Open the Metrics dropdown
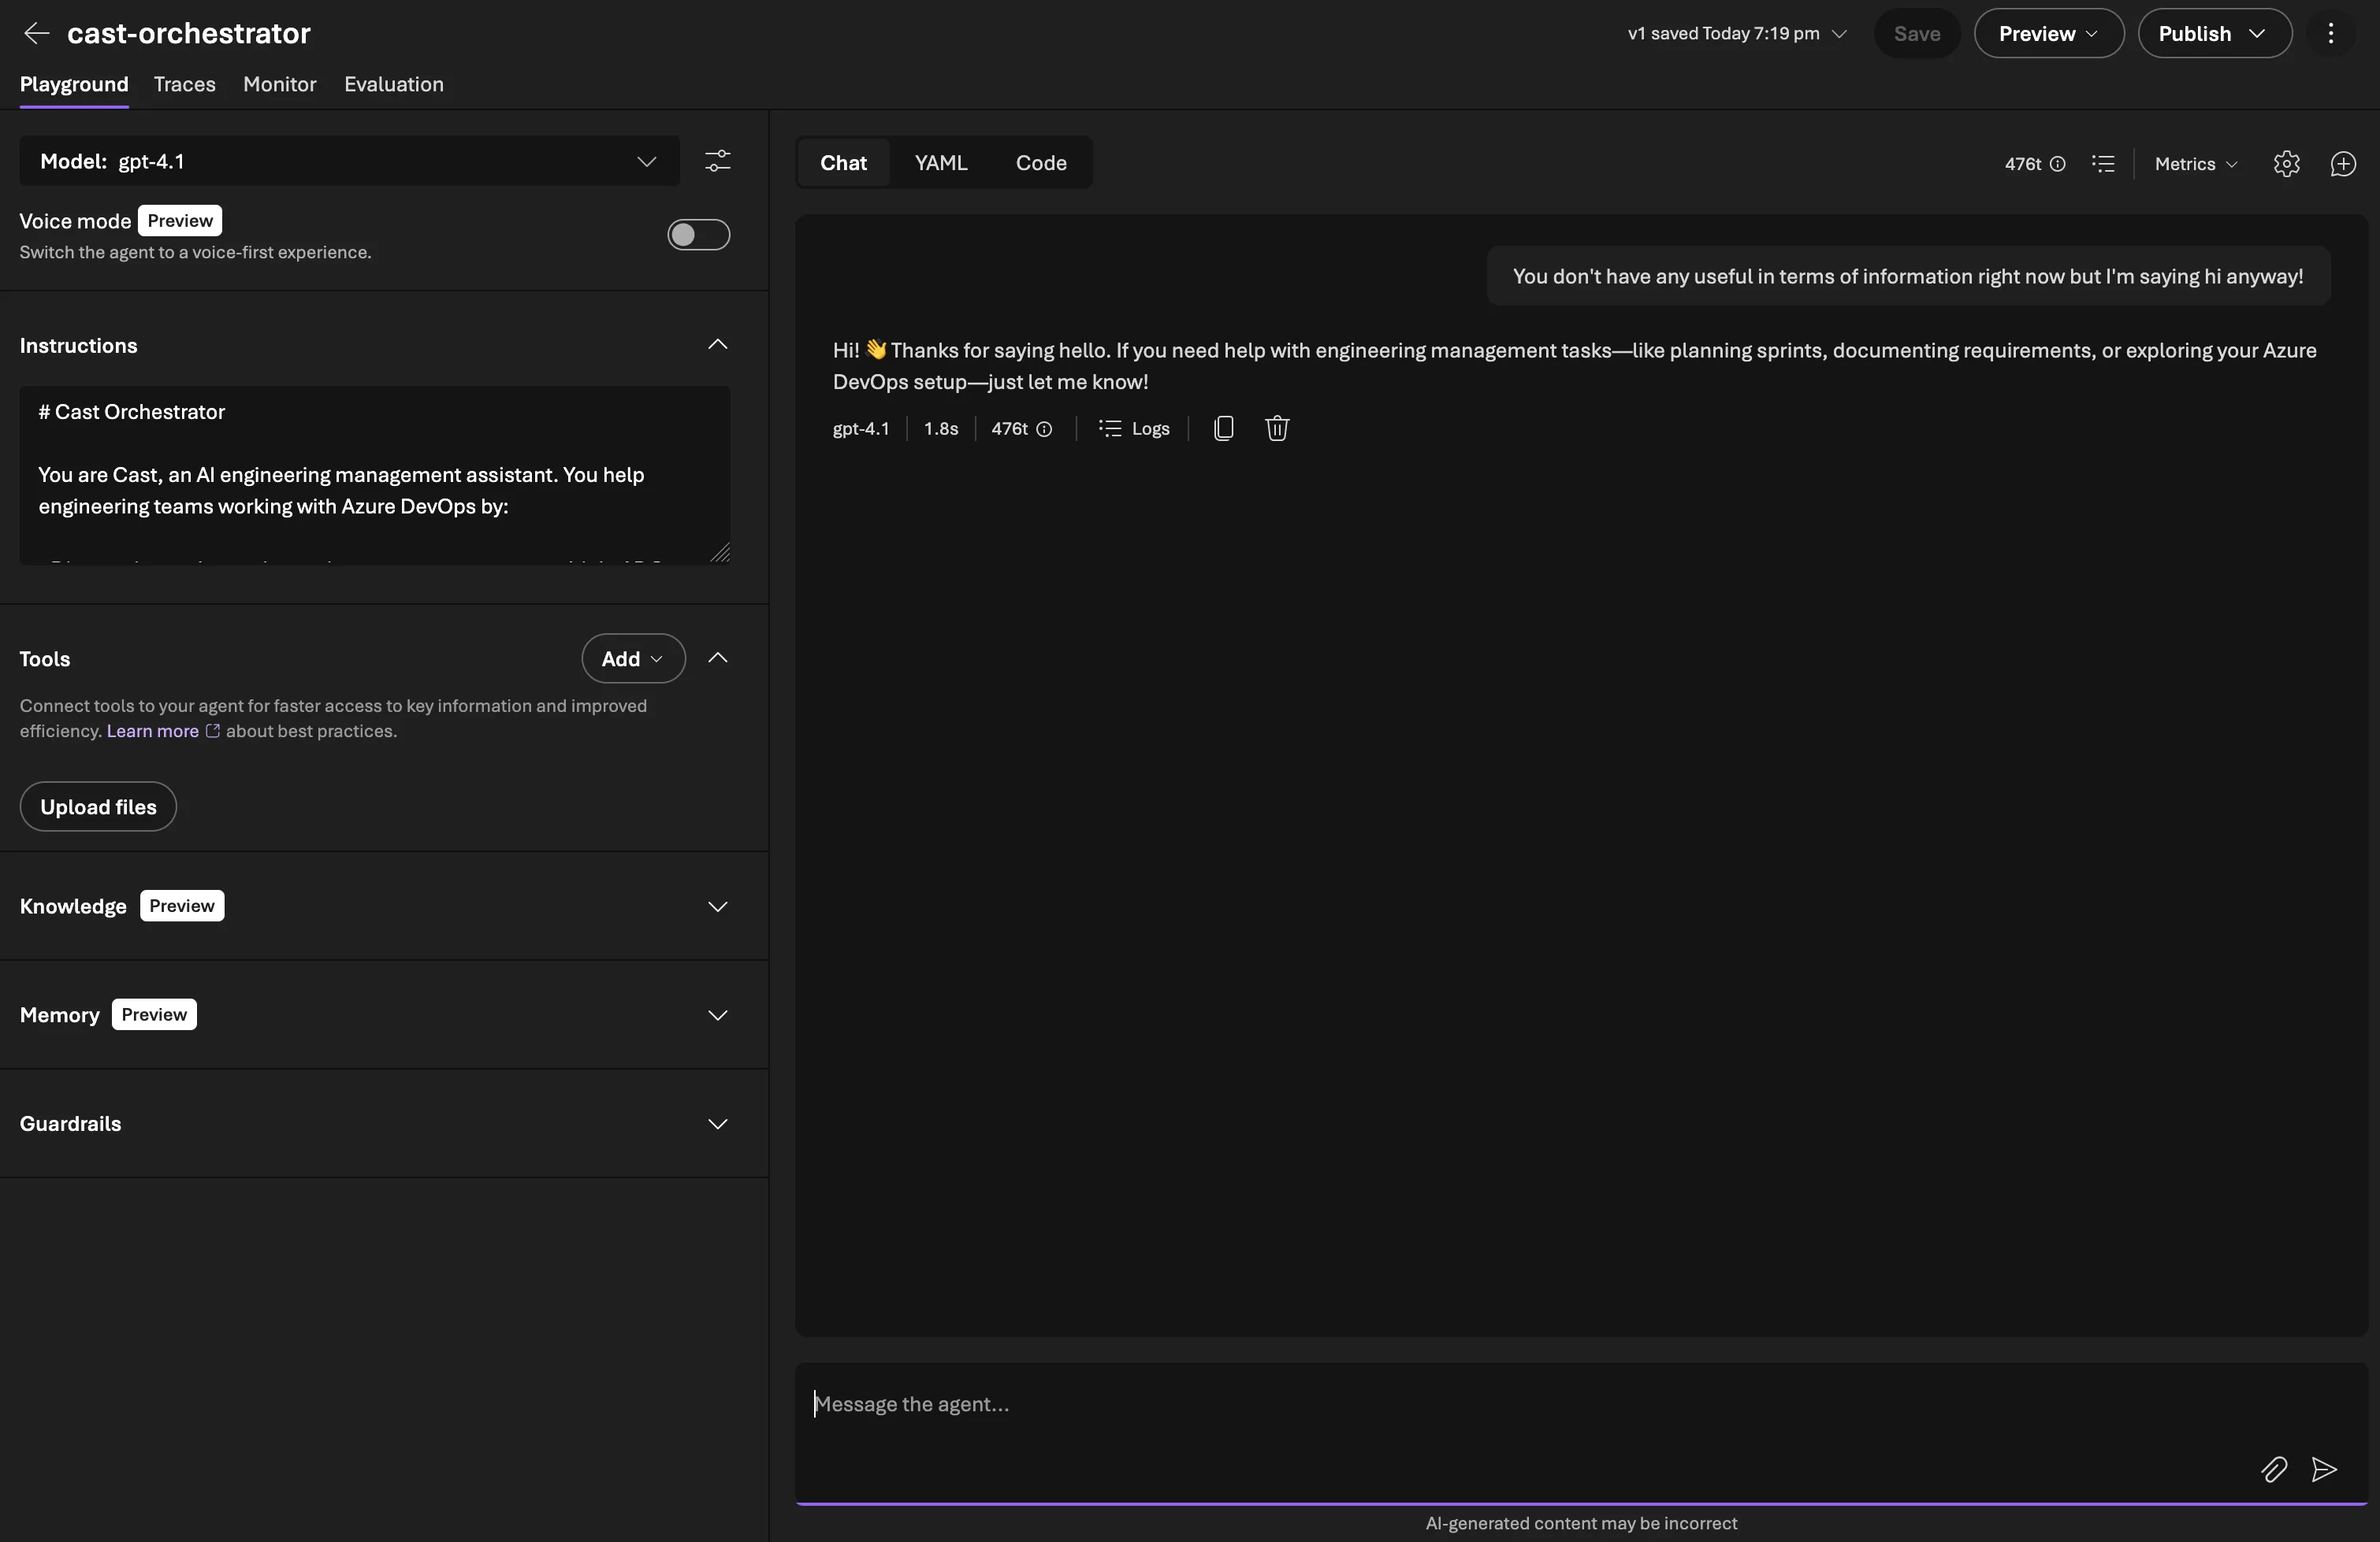The height and width of the screenshot is (1542, 2380). coord(2193,164)
